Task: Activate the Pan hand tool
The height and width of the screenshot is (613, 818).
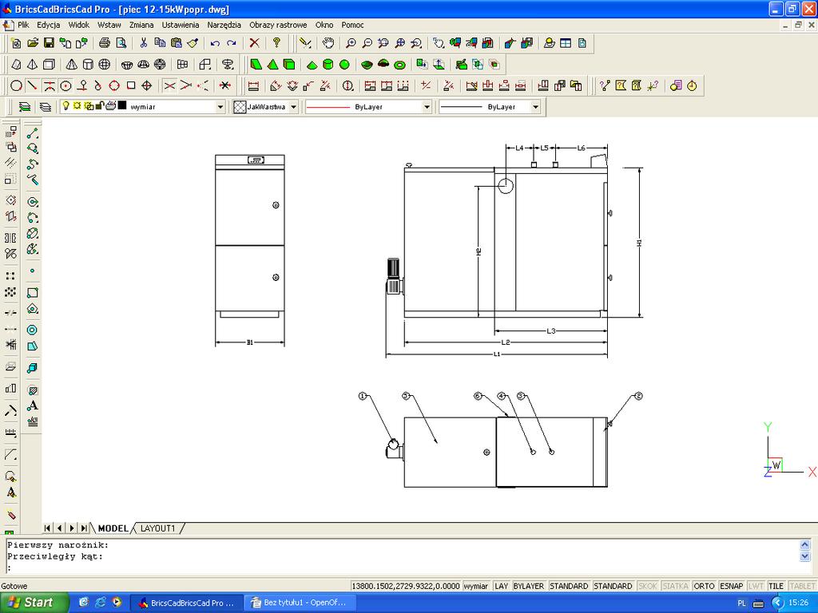Action: coord(328,43)
